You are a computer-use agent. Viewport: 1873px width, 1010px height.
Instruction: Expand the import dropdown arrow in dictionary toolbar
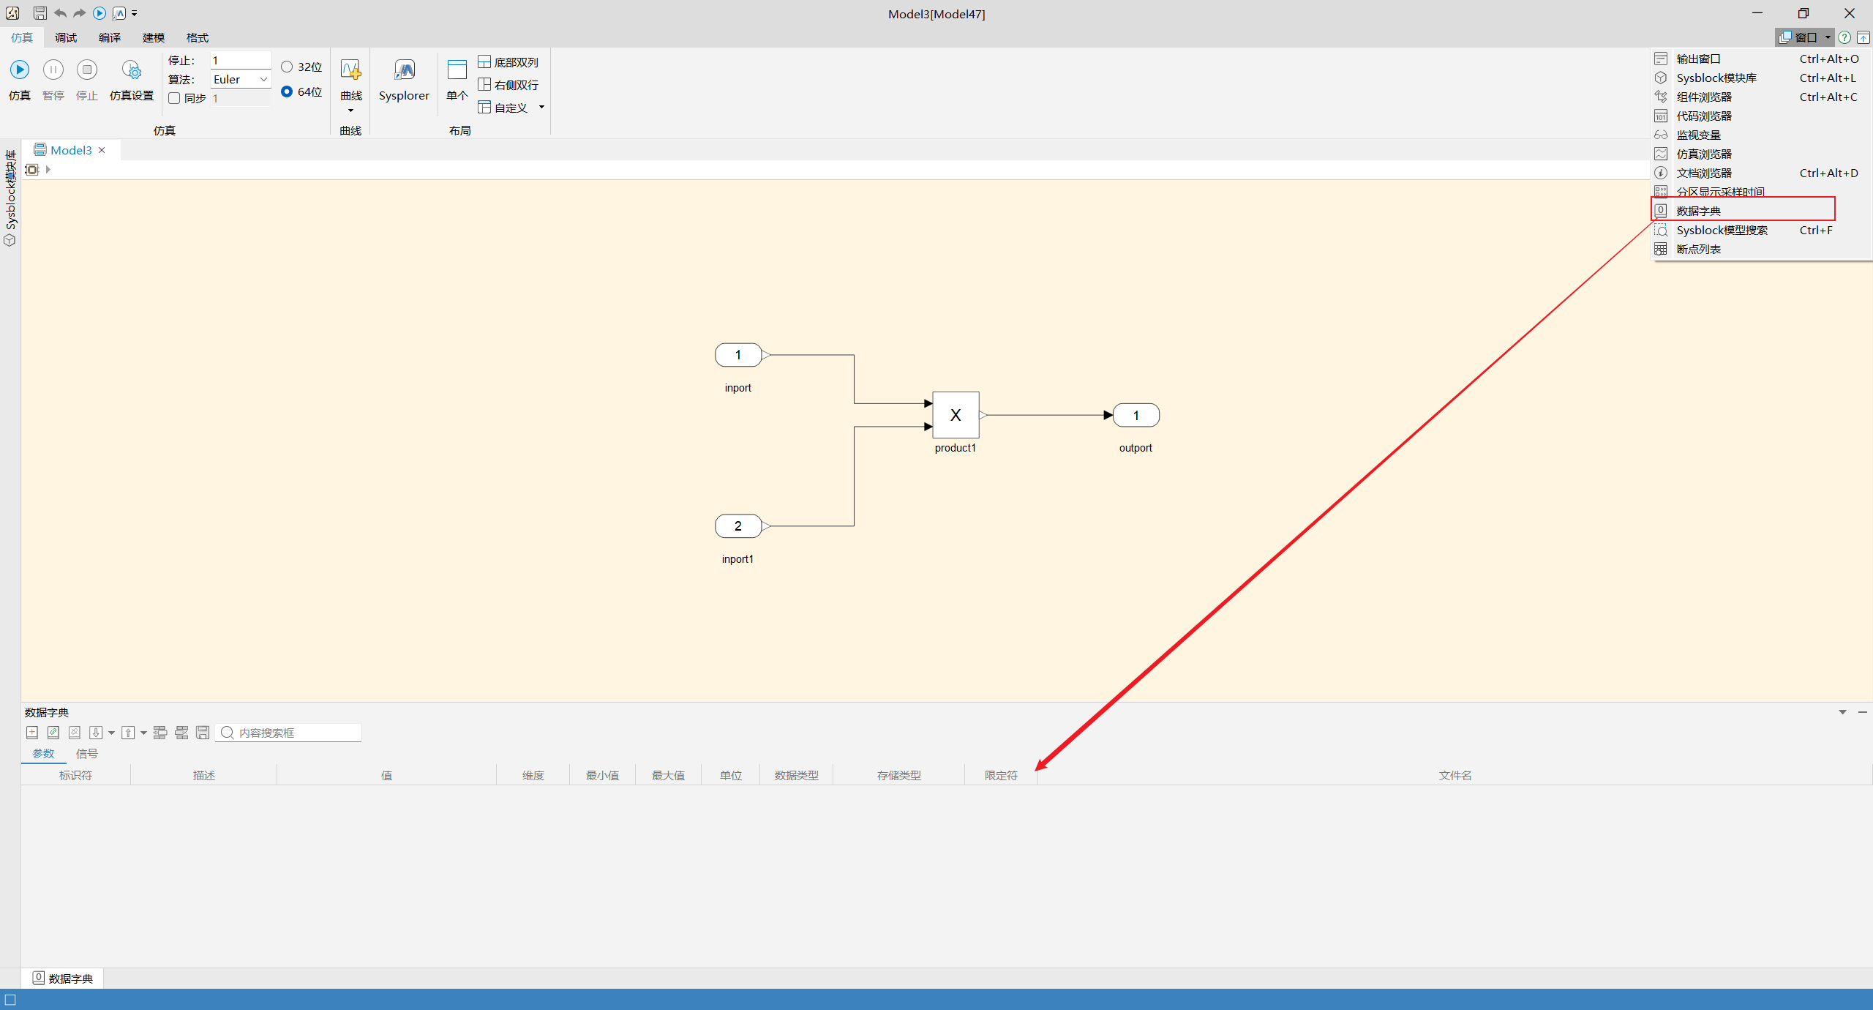pos(111,733)
